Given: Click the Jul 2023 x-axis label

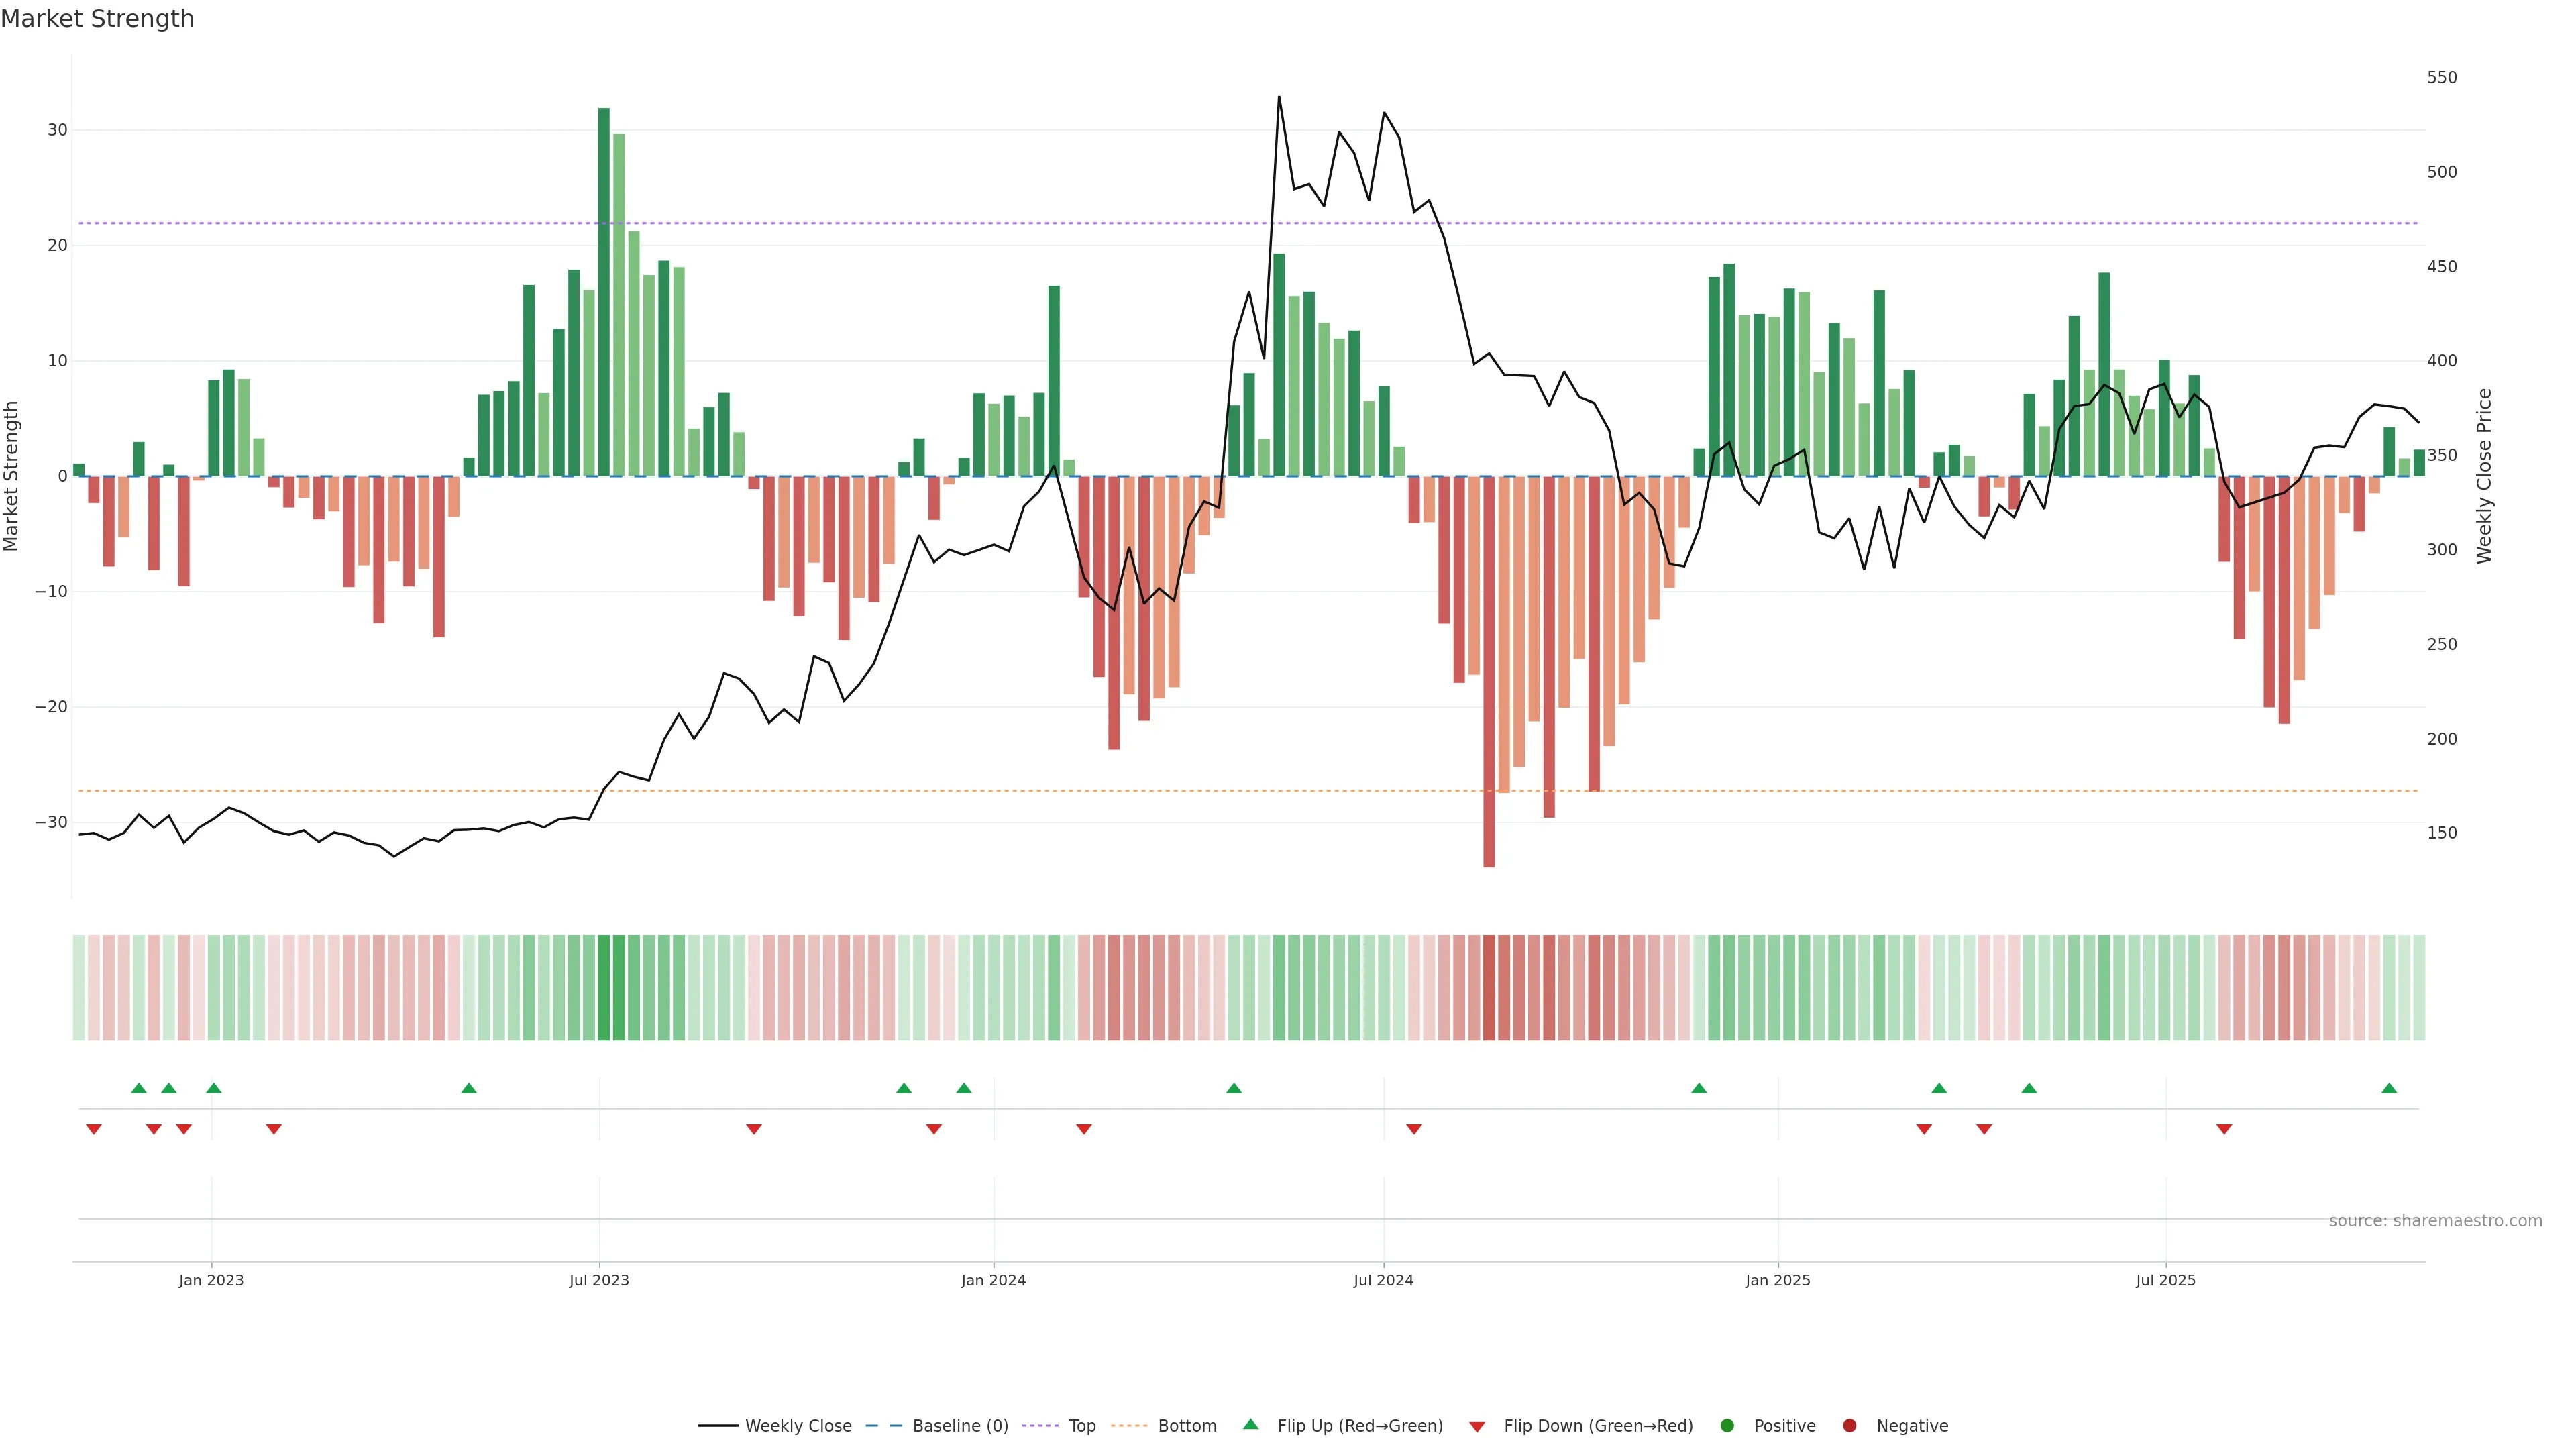Looking at the screenshot, I should click(x=599, y=1280).
